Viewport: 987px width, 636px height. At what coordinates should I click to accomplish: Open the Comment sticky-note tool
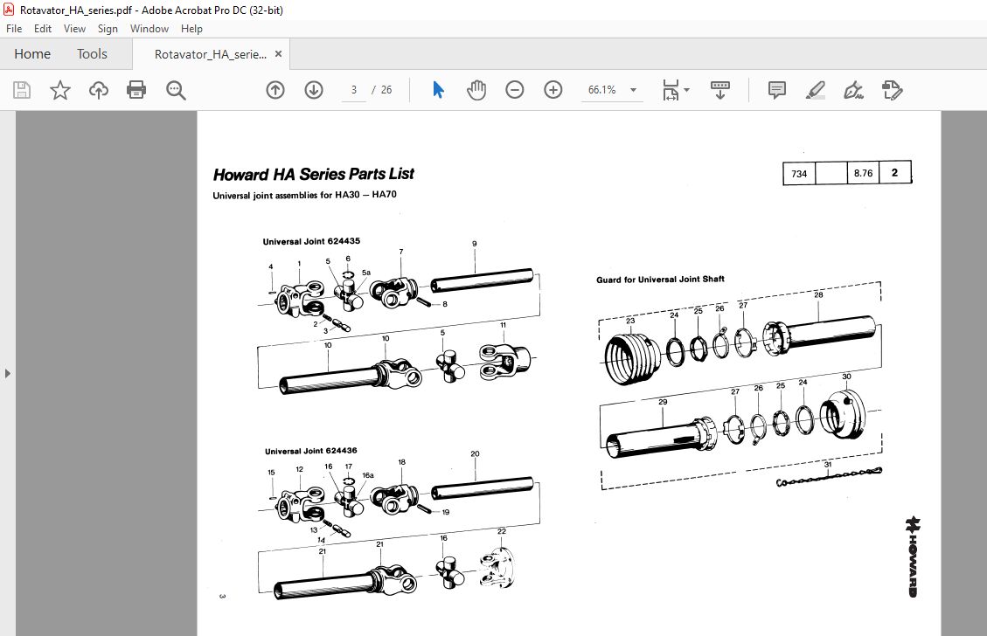[776, 89]
